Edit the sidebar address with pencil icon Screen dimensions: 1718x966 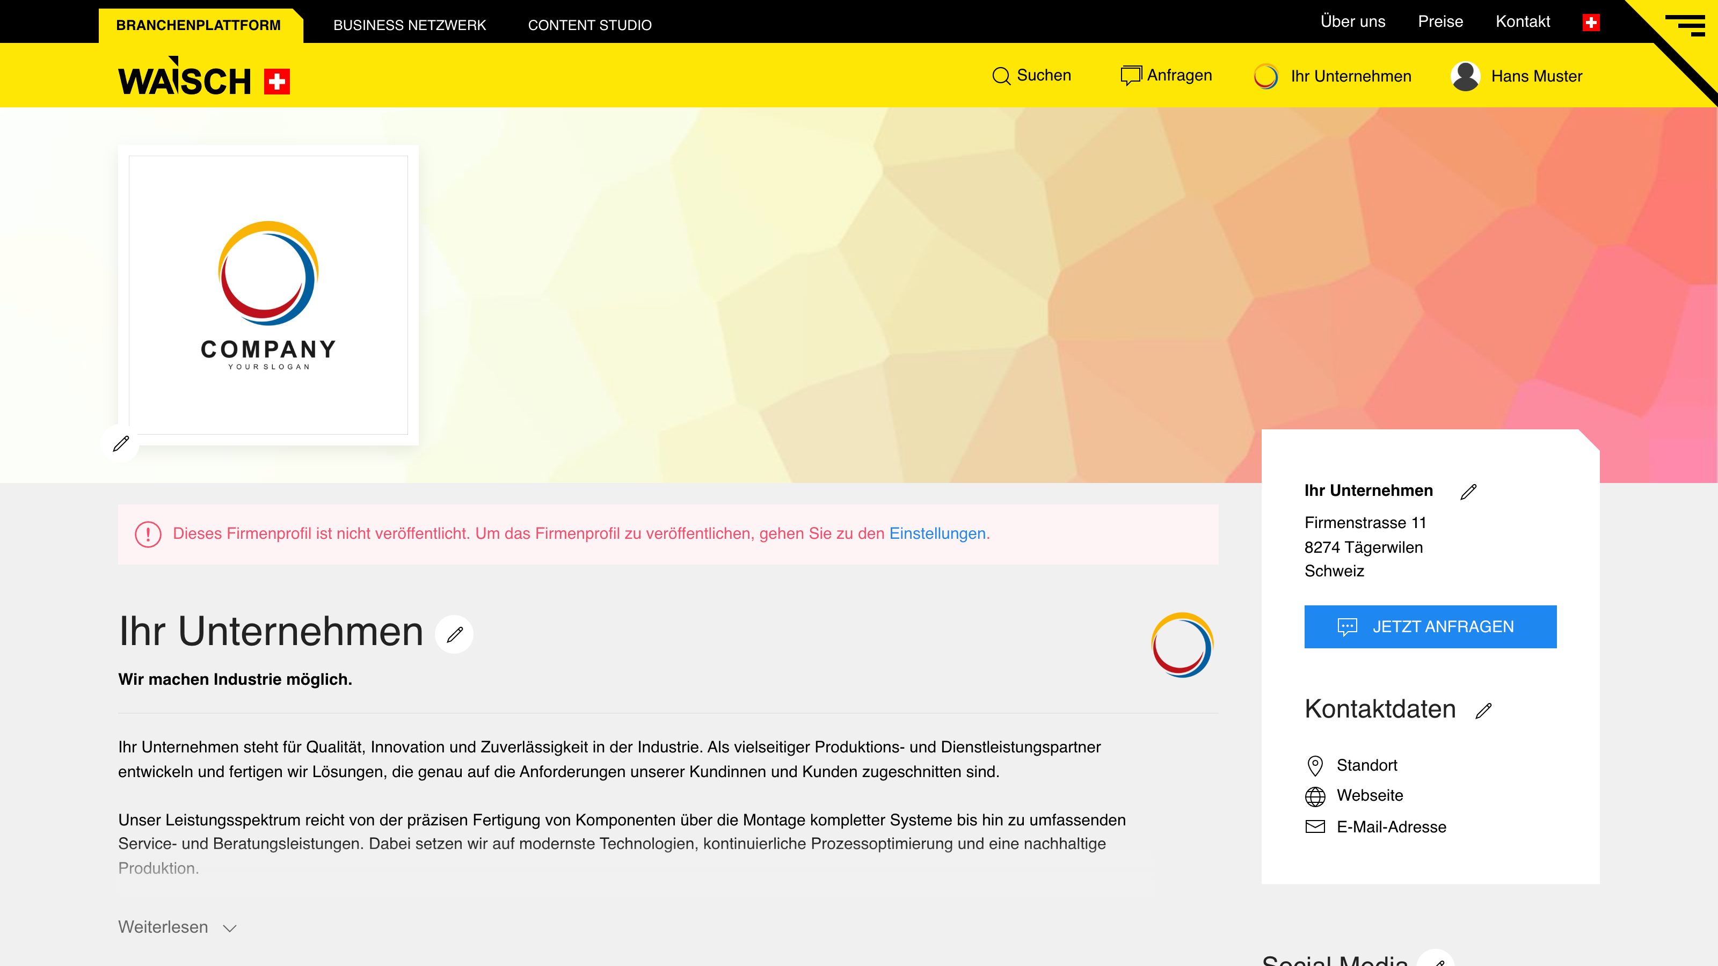tap(1468, 492)
